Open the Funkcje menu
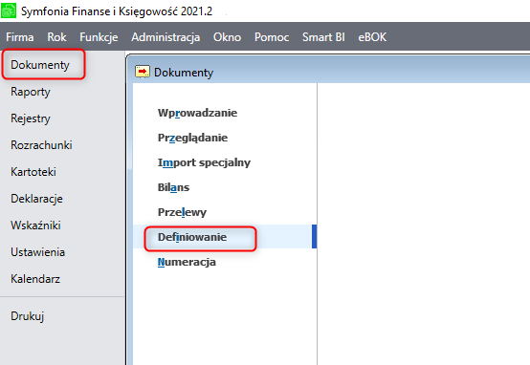The image size is (530, 365). point(99,37)
